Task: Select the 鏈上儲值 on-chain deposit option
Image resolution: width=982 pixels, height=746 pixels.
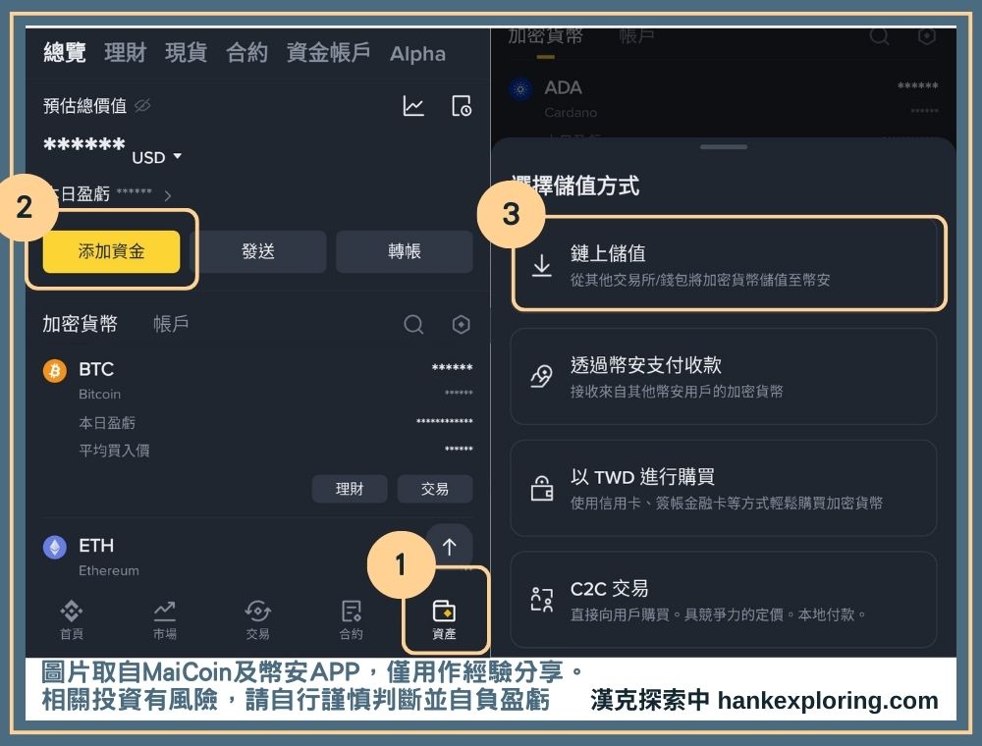Action: (729, 263)
